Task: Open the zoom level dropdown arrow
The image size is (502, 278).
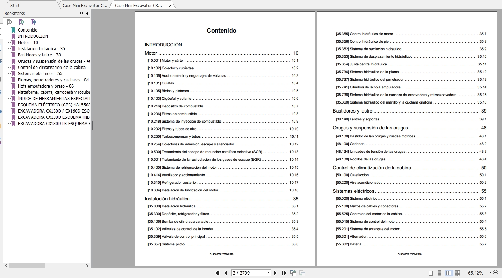Action: tap(490, 273)
